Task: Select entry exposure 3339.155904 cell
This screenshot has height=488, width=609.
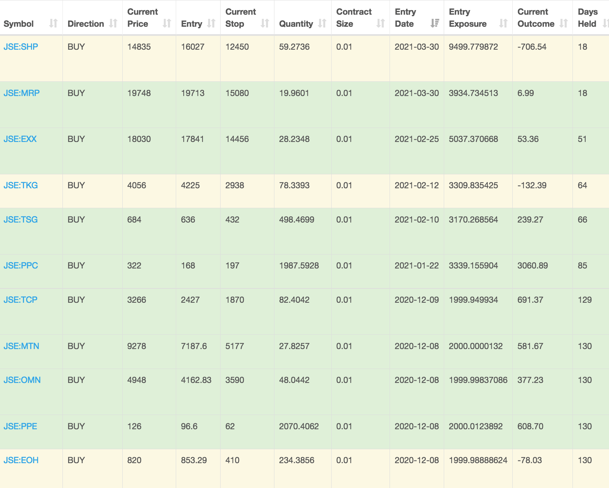Action: [x=473, y=265]
